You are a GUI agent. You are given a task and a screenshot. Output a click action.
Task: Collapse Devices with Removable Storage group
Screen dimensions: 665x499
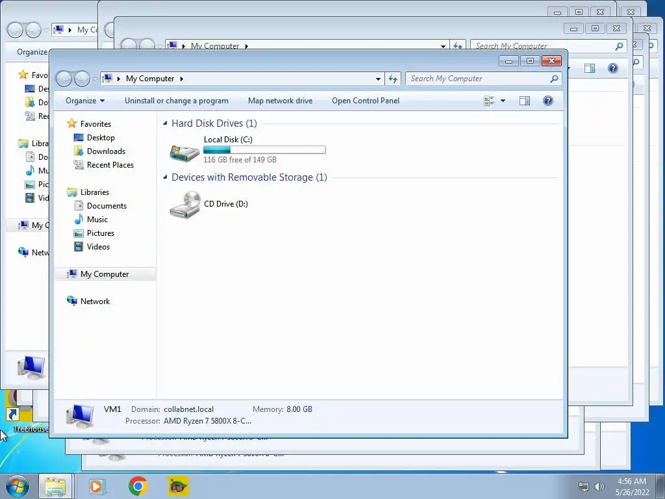pyautogui.click(x=165, y=177)
